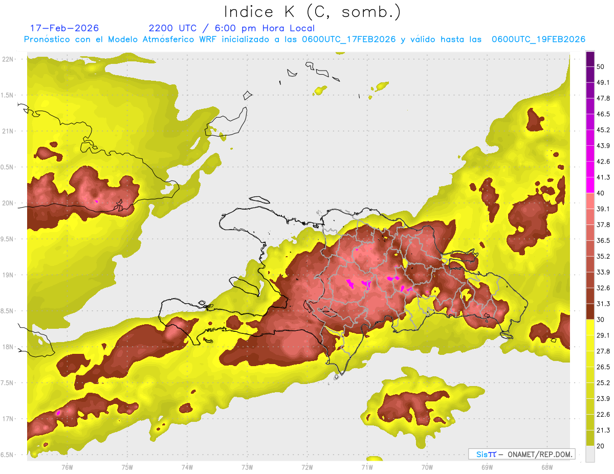Click the legend value '25.2'

(603, 382)
